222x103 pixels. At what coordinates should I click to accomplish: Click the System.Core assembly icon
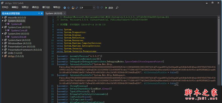click(5, 27)
